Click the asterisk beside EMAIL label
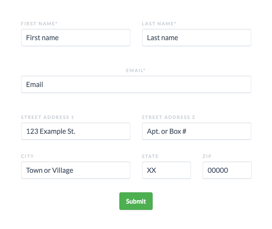Image resolution: width=272 pixels, height=229 pixels. tap(144, 70)
